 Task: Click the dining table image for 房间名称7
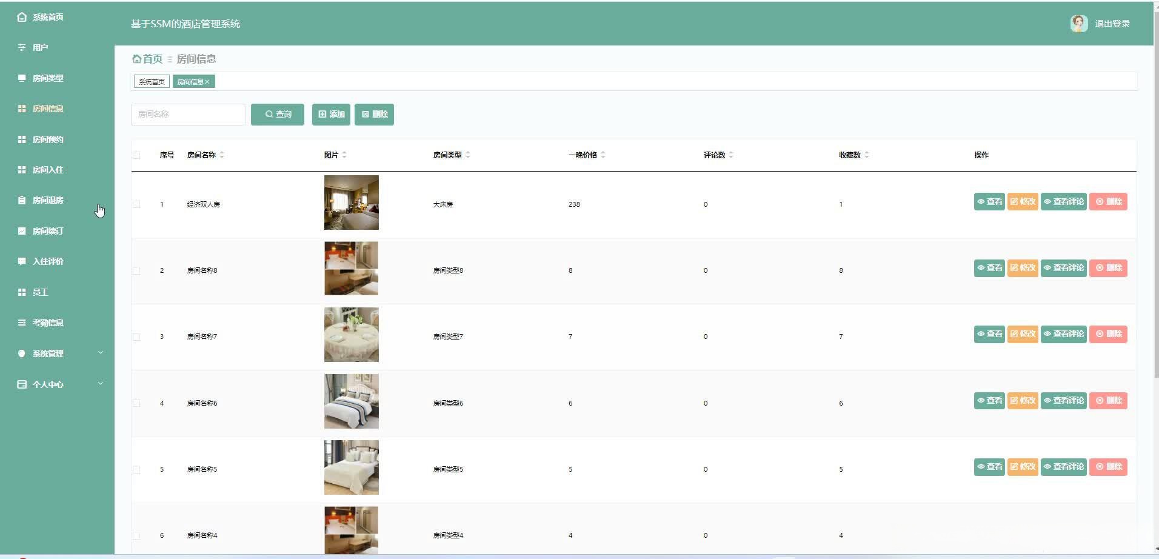pos(352,335)
